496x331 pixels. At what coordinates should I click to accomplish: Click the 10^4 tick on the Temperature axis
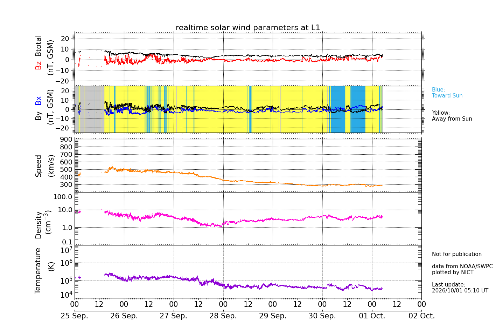point(67,295)
